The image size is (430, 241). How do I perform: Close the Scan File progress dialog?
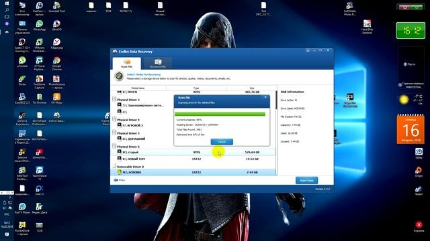click(x=265, y=97)
